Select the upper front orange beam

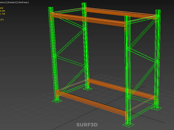click(88, 19)
